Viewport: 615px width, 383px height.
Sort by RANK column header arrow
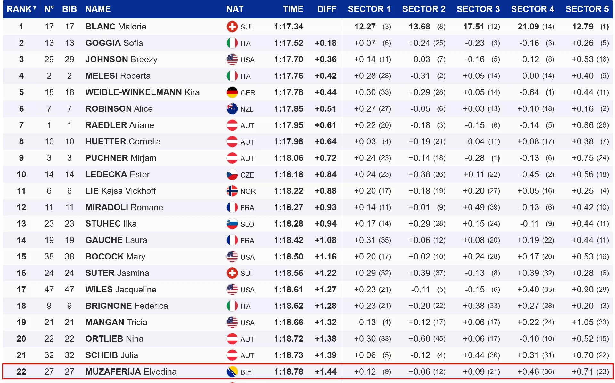click(35, 8)
